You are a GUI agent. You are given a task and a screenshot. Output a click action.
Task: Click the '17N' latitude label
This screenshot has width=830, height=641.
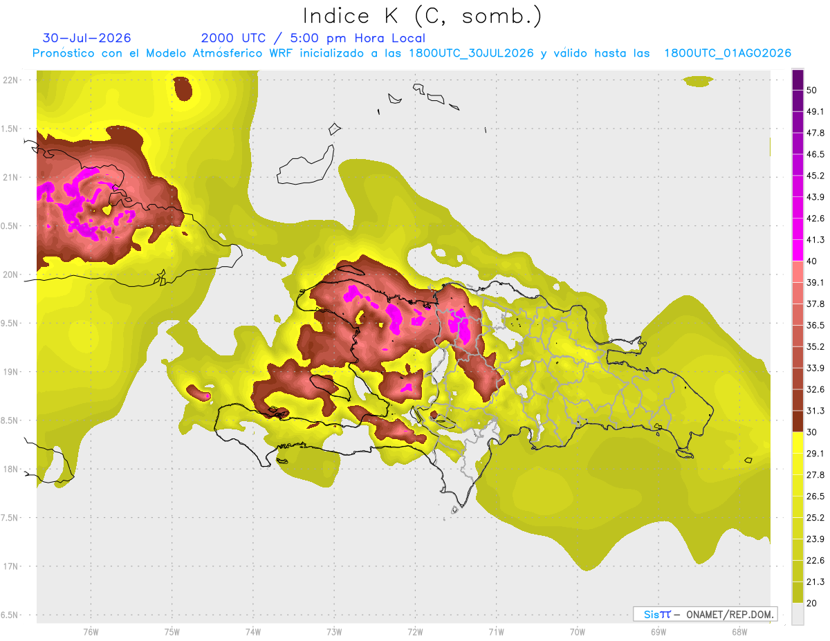pyautogui.click(x=12, y=566)
